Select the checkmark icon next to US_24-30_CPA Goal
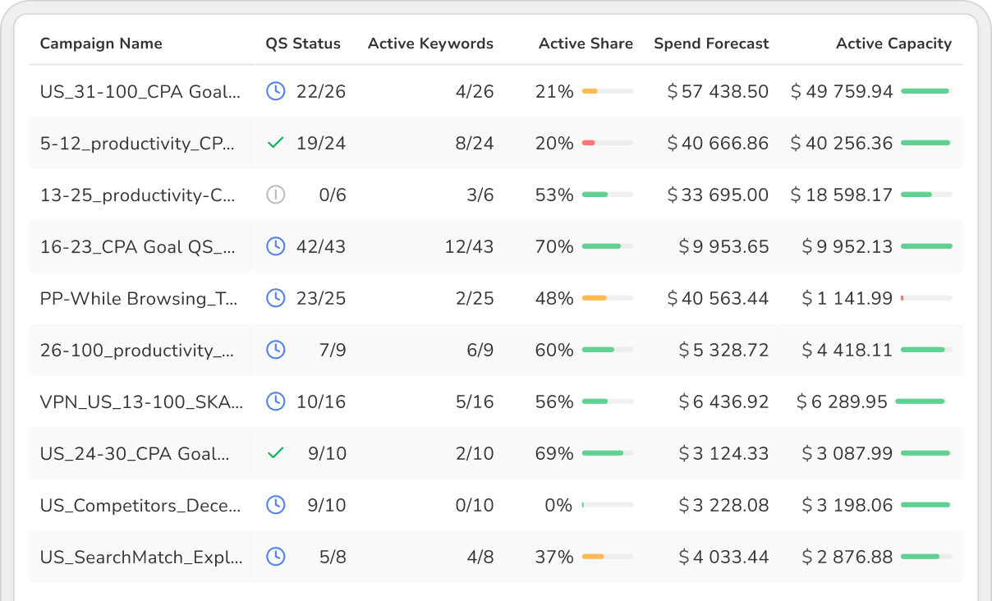The height and width of the screenshot is (601, 992). pos(276,452)
